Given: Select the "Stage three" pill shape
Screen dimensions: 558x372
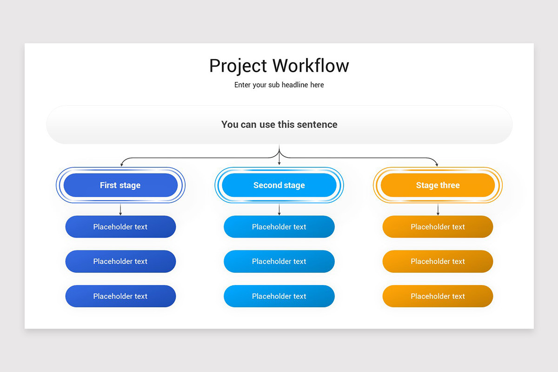Looking at the screenshot, I should (438, 185).
